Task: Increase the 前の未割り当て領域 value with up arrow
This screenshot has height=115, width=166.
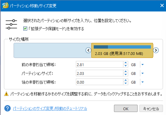Action: coord(126,63)
